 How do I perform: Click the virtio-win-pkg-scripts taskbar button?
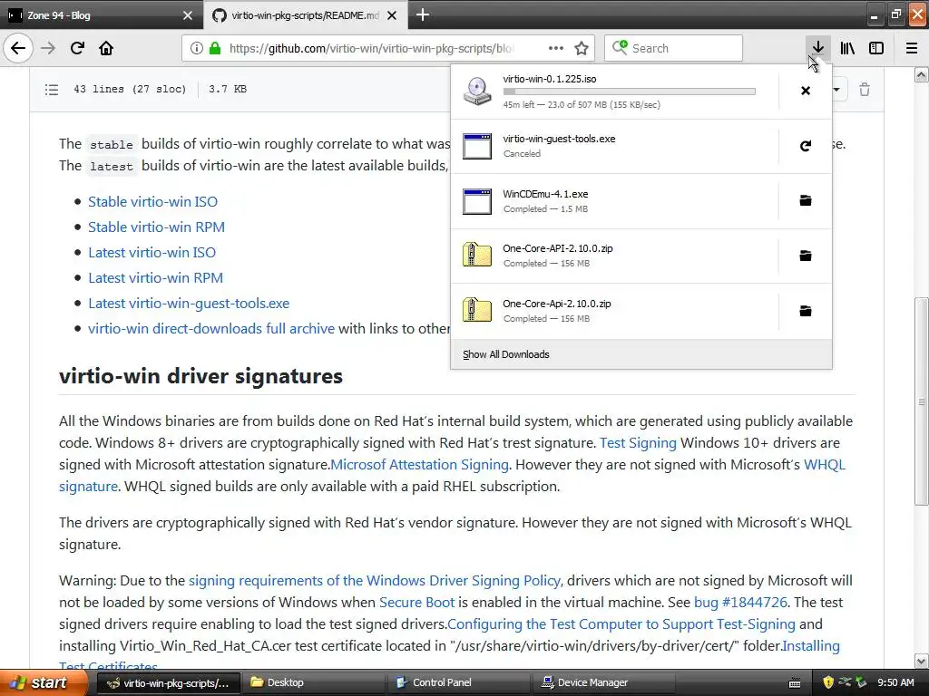click(x=168, y=683)
